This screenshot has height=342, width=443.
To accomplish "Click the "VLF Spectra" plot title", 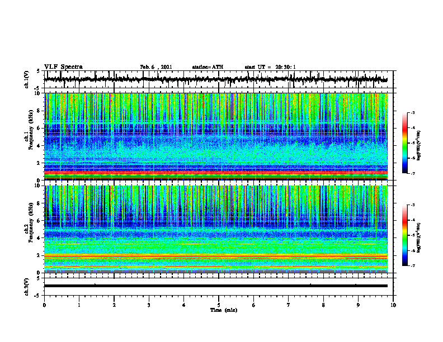I will (63, 67).
